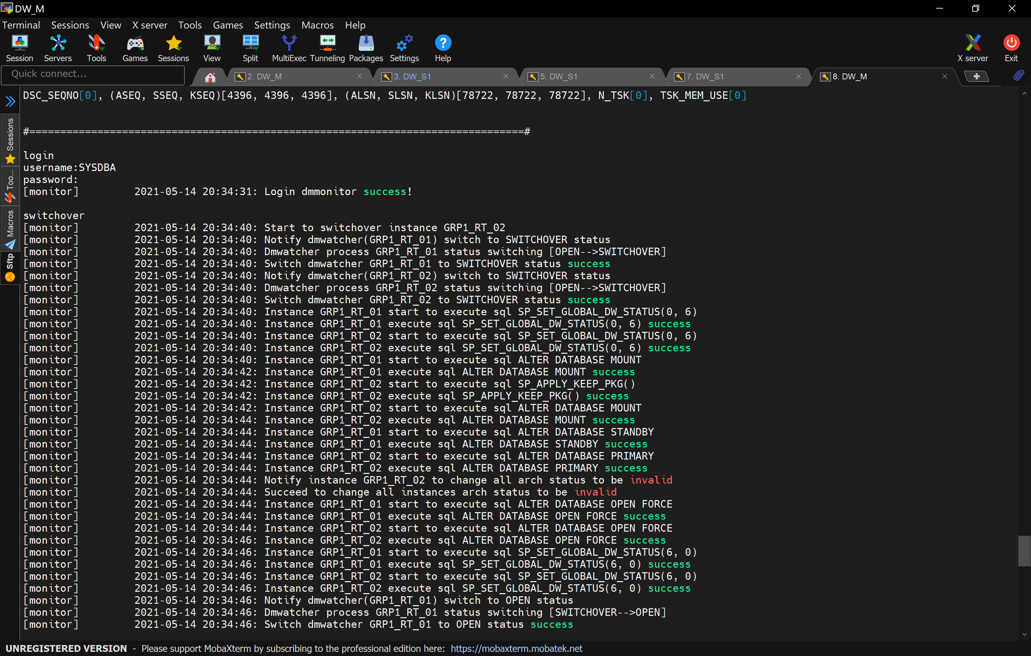Click the new tab plus button
Image resolution: width=1031 pixels, height=656 pixels.
976,77
